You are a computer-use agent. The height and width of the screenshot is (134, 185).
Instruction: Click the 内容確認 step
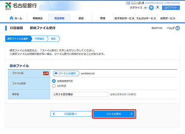tap(39, 39)
